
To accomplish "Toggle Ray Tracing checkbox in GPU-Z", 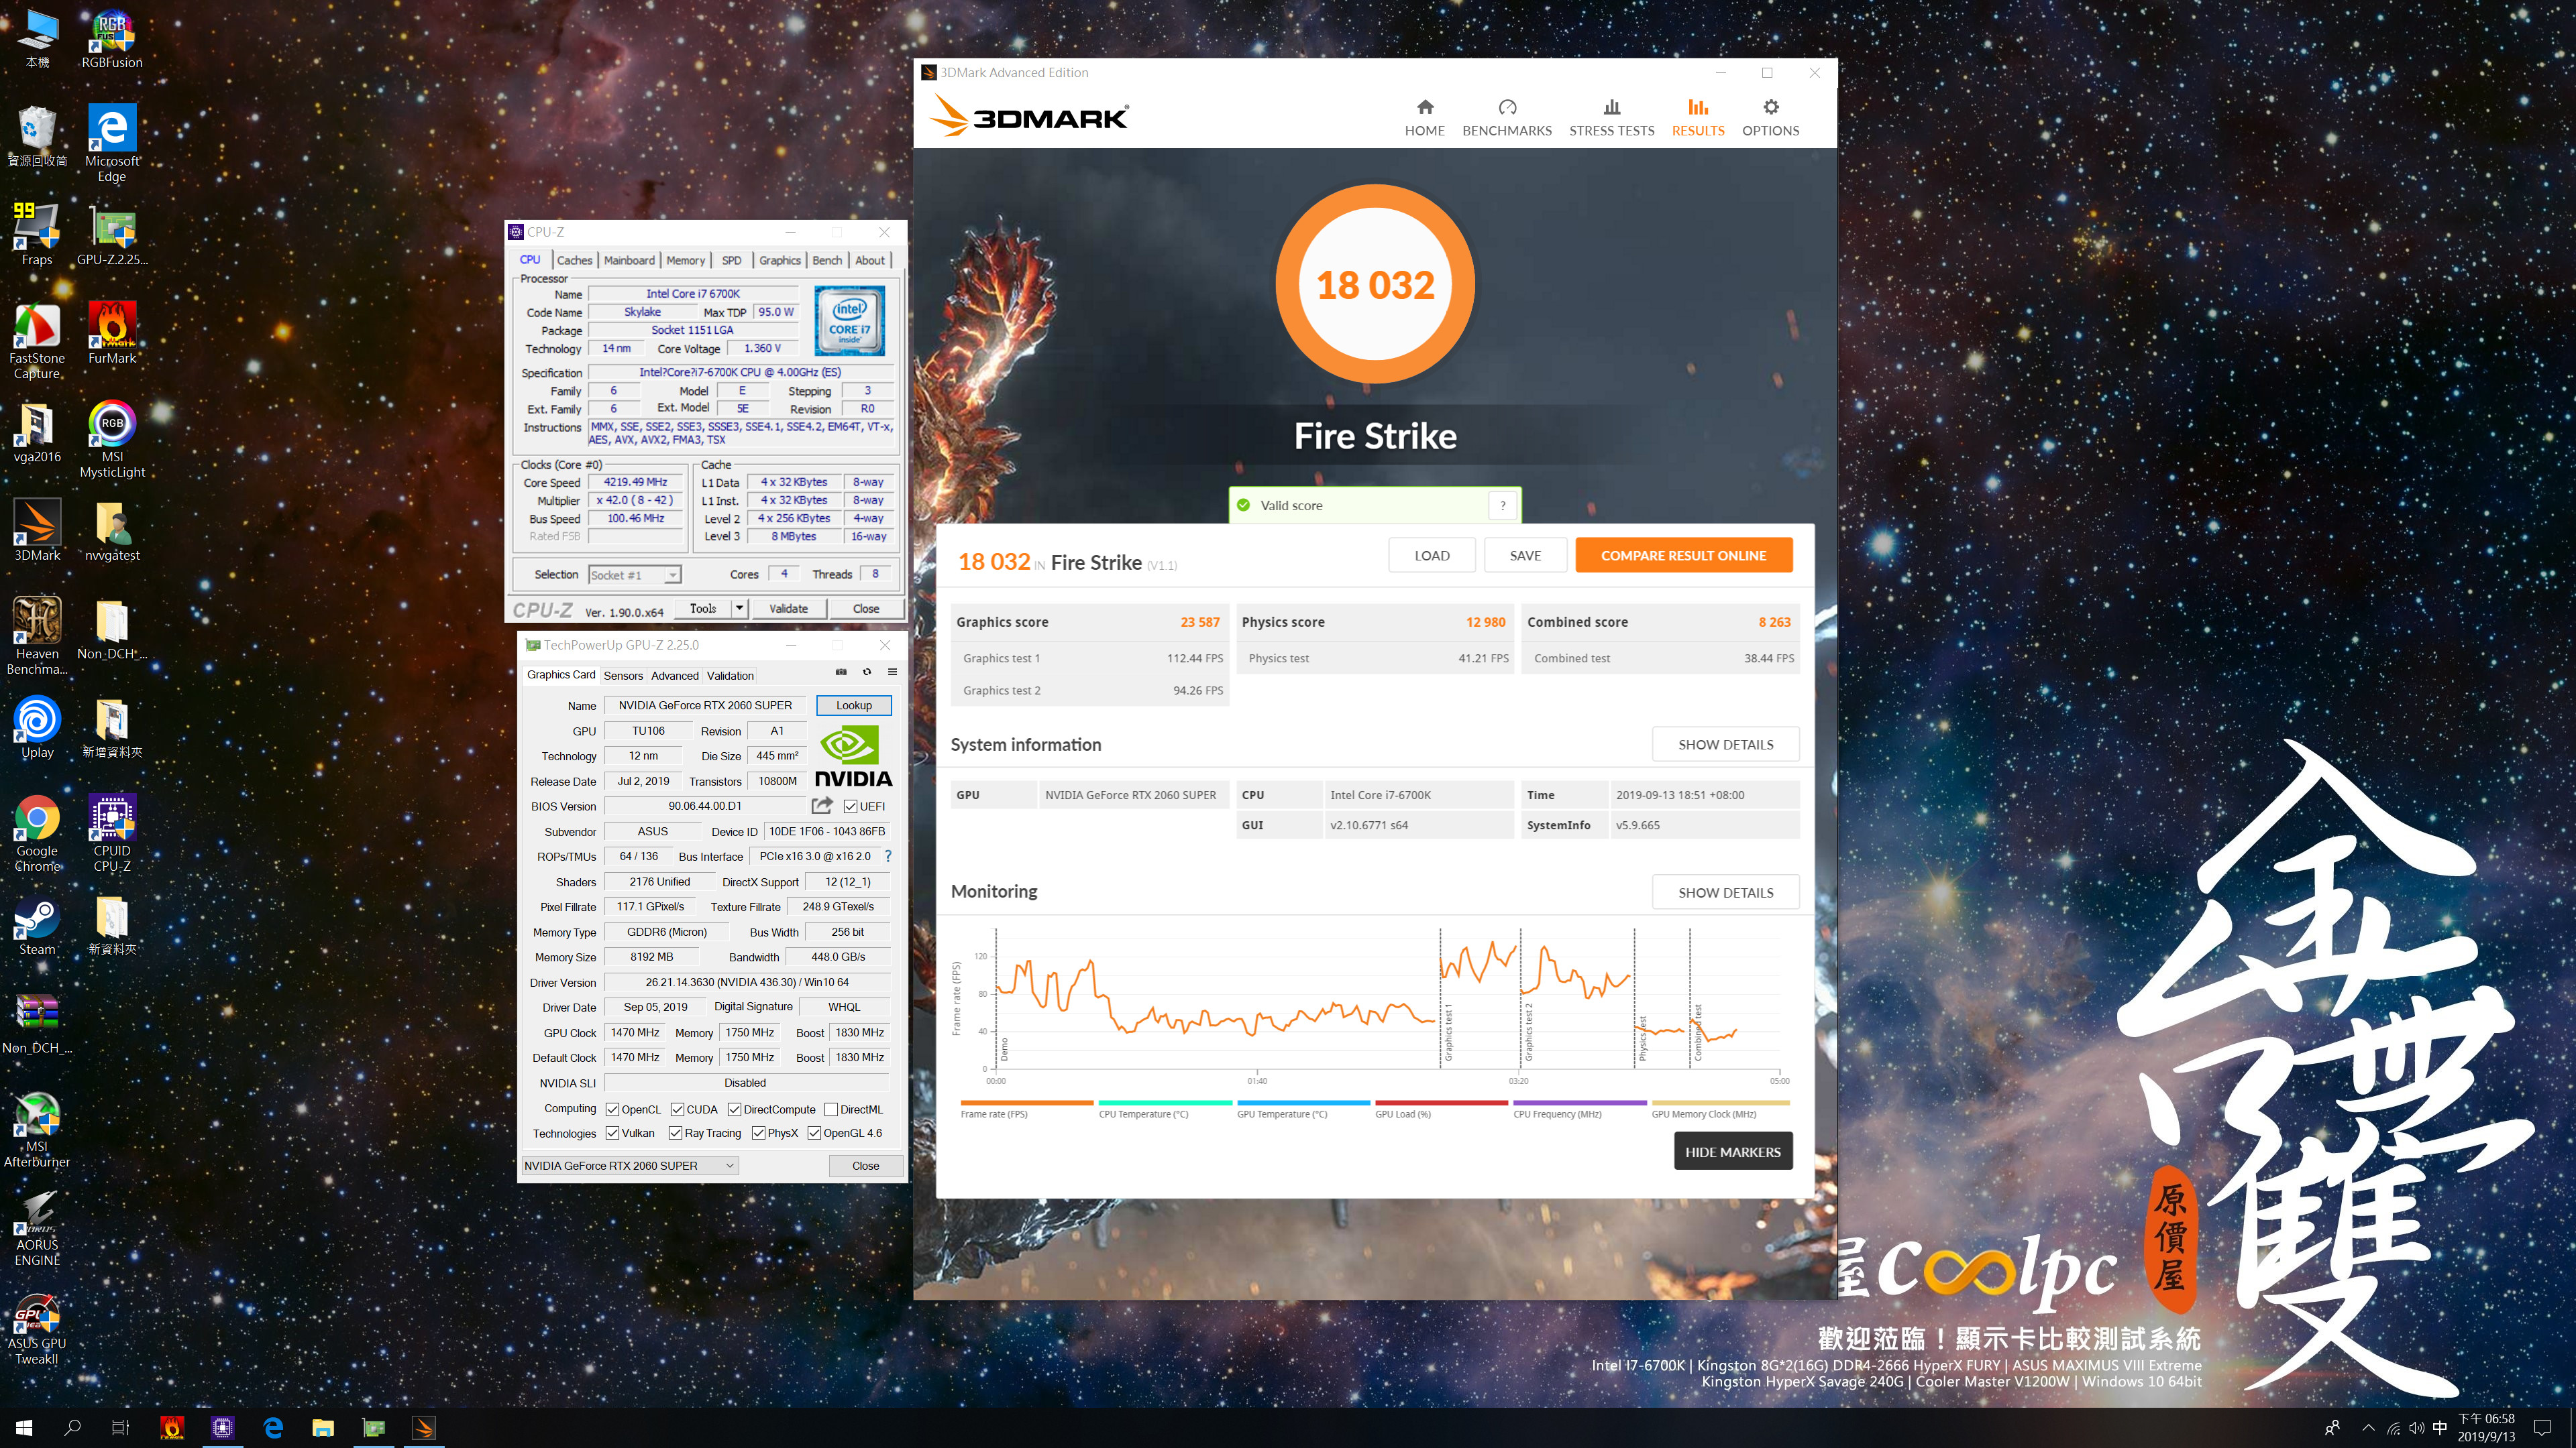I will point(675,1133).
